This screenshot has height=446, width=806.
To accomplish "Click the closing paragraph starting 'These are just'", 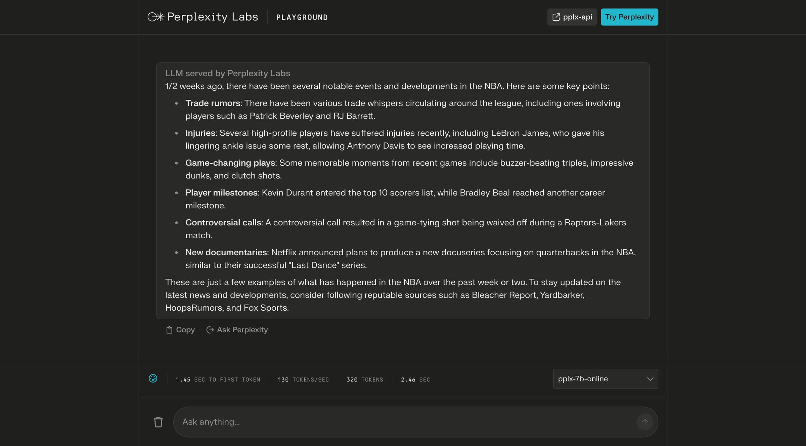I will click(393, 295).
